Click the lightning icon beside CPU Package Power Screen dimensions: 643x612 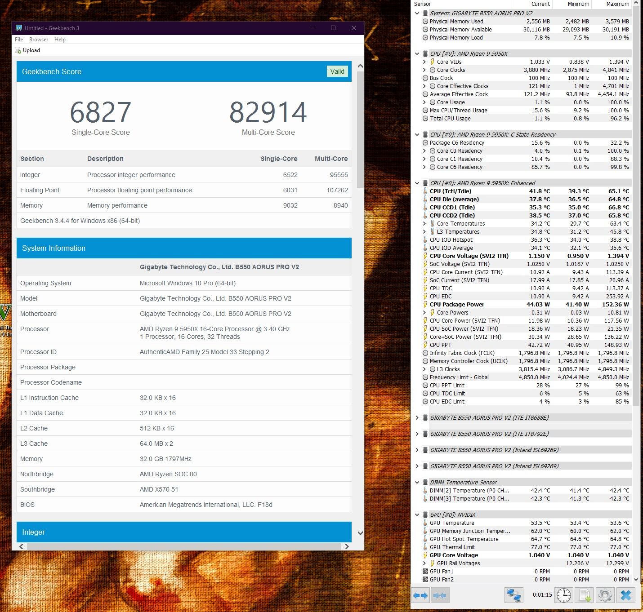(425, 304)
